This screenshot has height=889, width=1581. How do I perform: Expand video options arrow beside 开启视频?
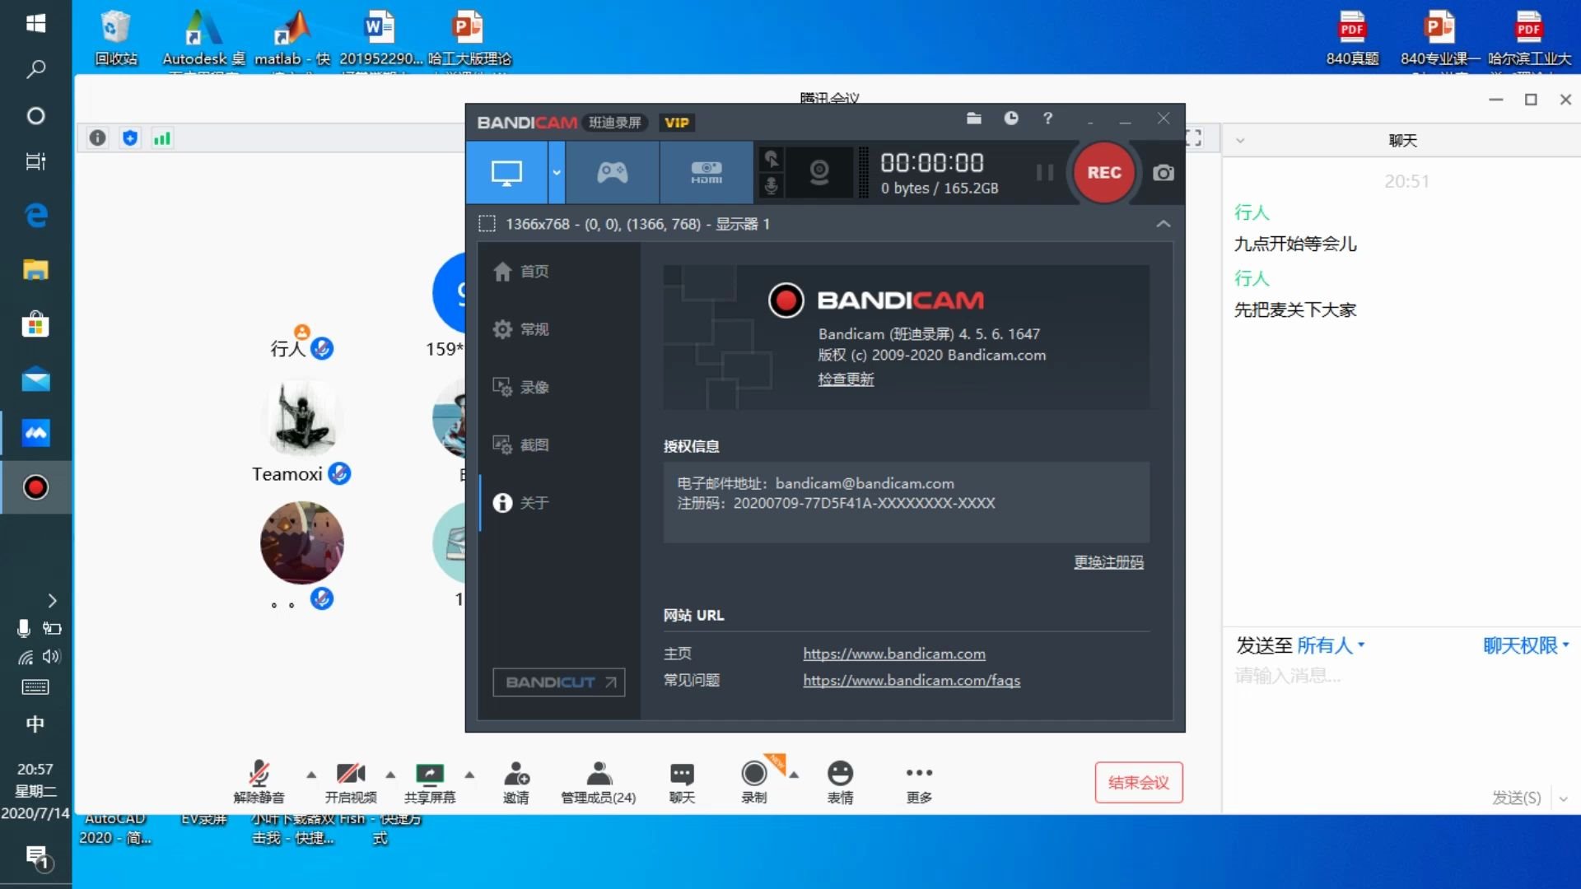[390, 775]
